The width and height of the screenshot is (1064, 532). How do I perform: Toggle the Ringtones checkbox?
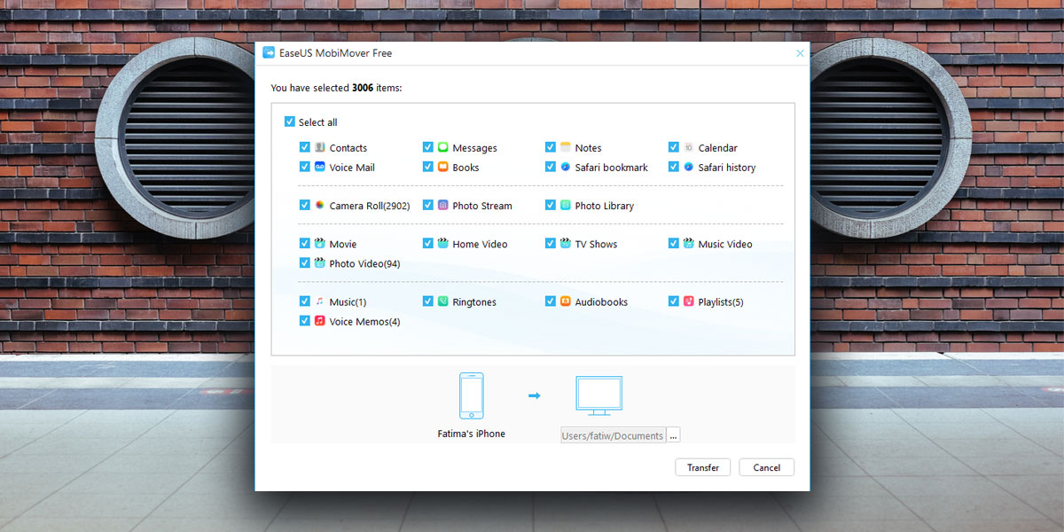tap(427, 301)
